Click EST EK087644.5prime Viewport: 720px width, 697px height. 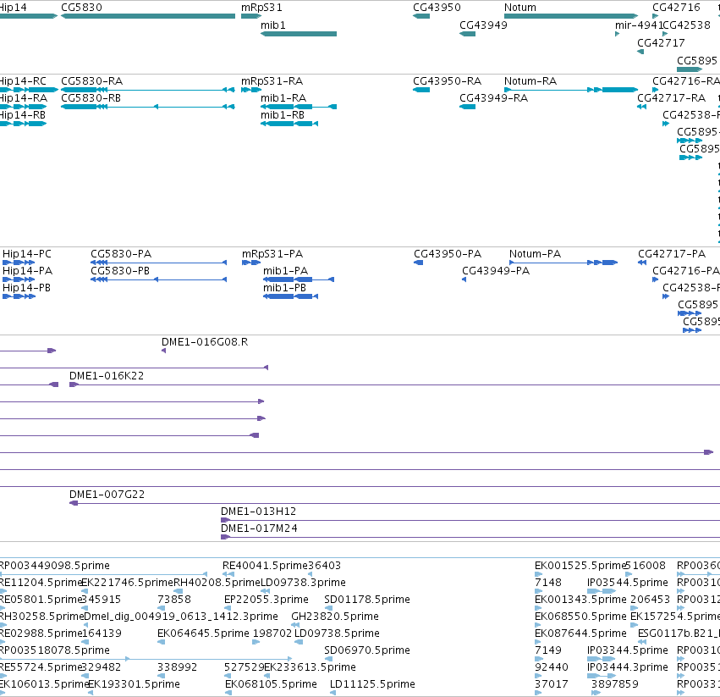tap(539, 642)
